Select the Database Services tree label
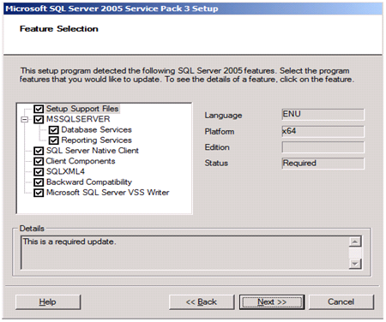The width and height of the screenshot is (386, 322). 96,129
